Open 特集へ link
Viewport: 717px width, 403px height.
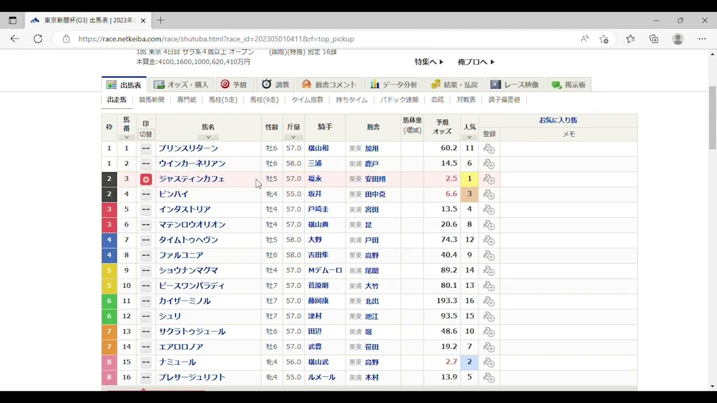[x=429, y=62]
